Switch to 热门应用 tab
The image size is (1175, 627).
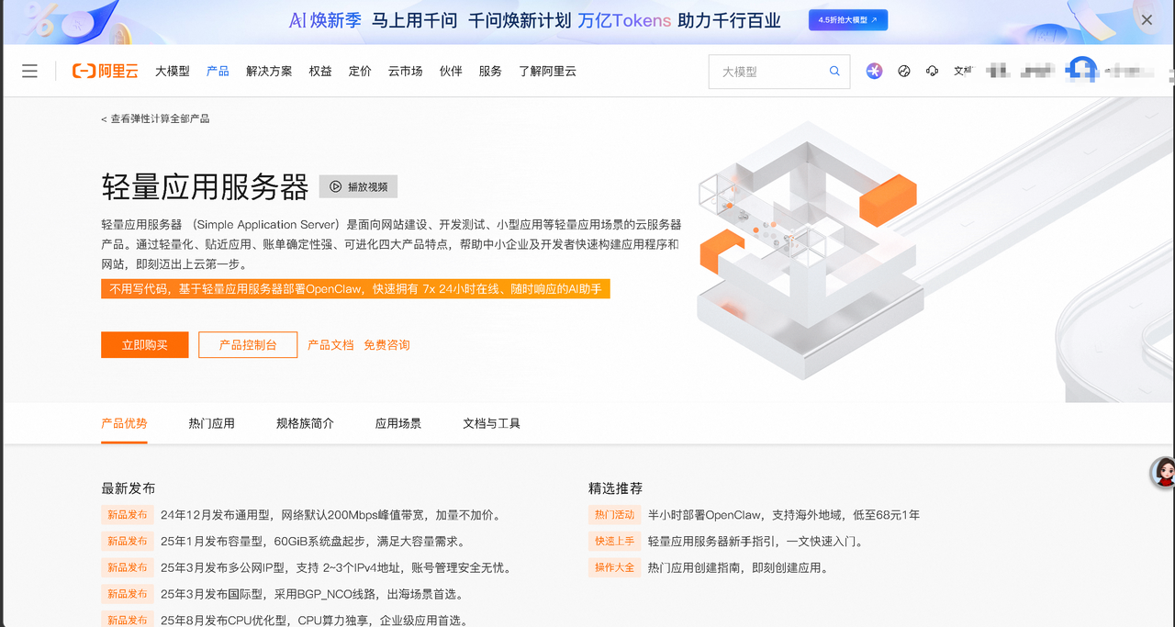[x=211, y=423]
